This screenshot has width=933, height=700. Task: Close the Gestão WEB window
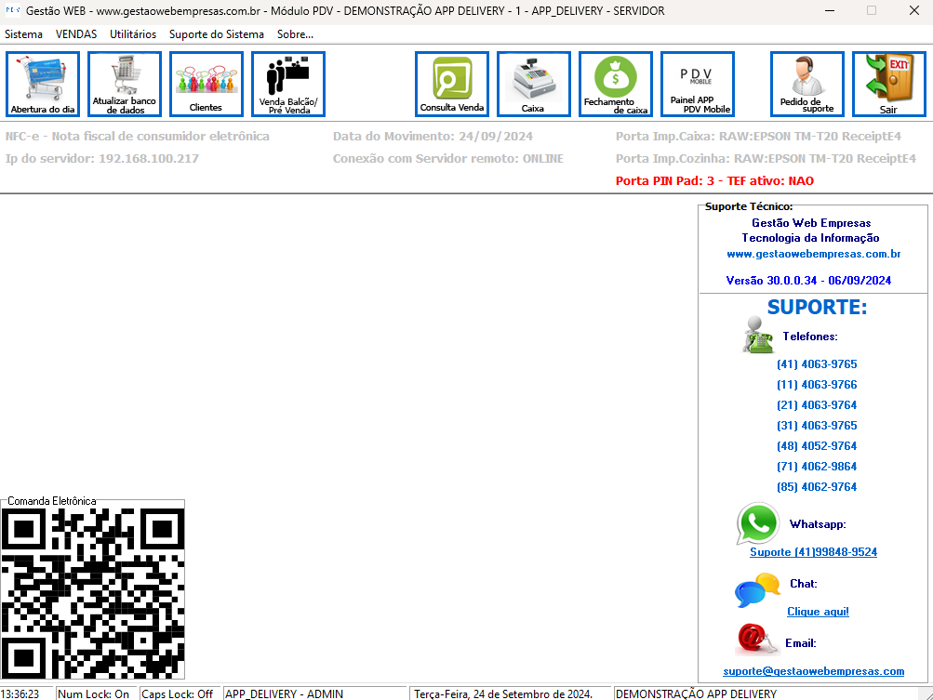(914, 11)
